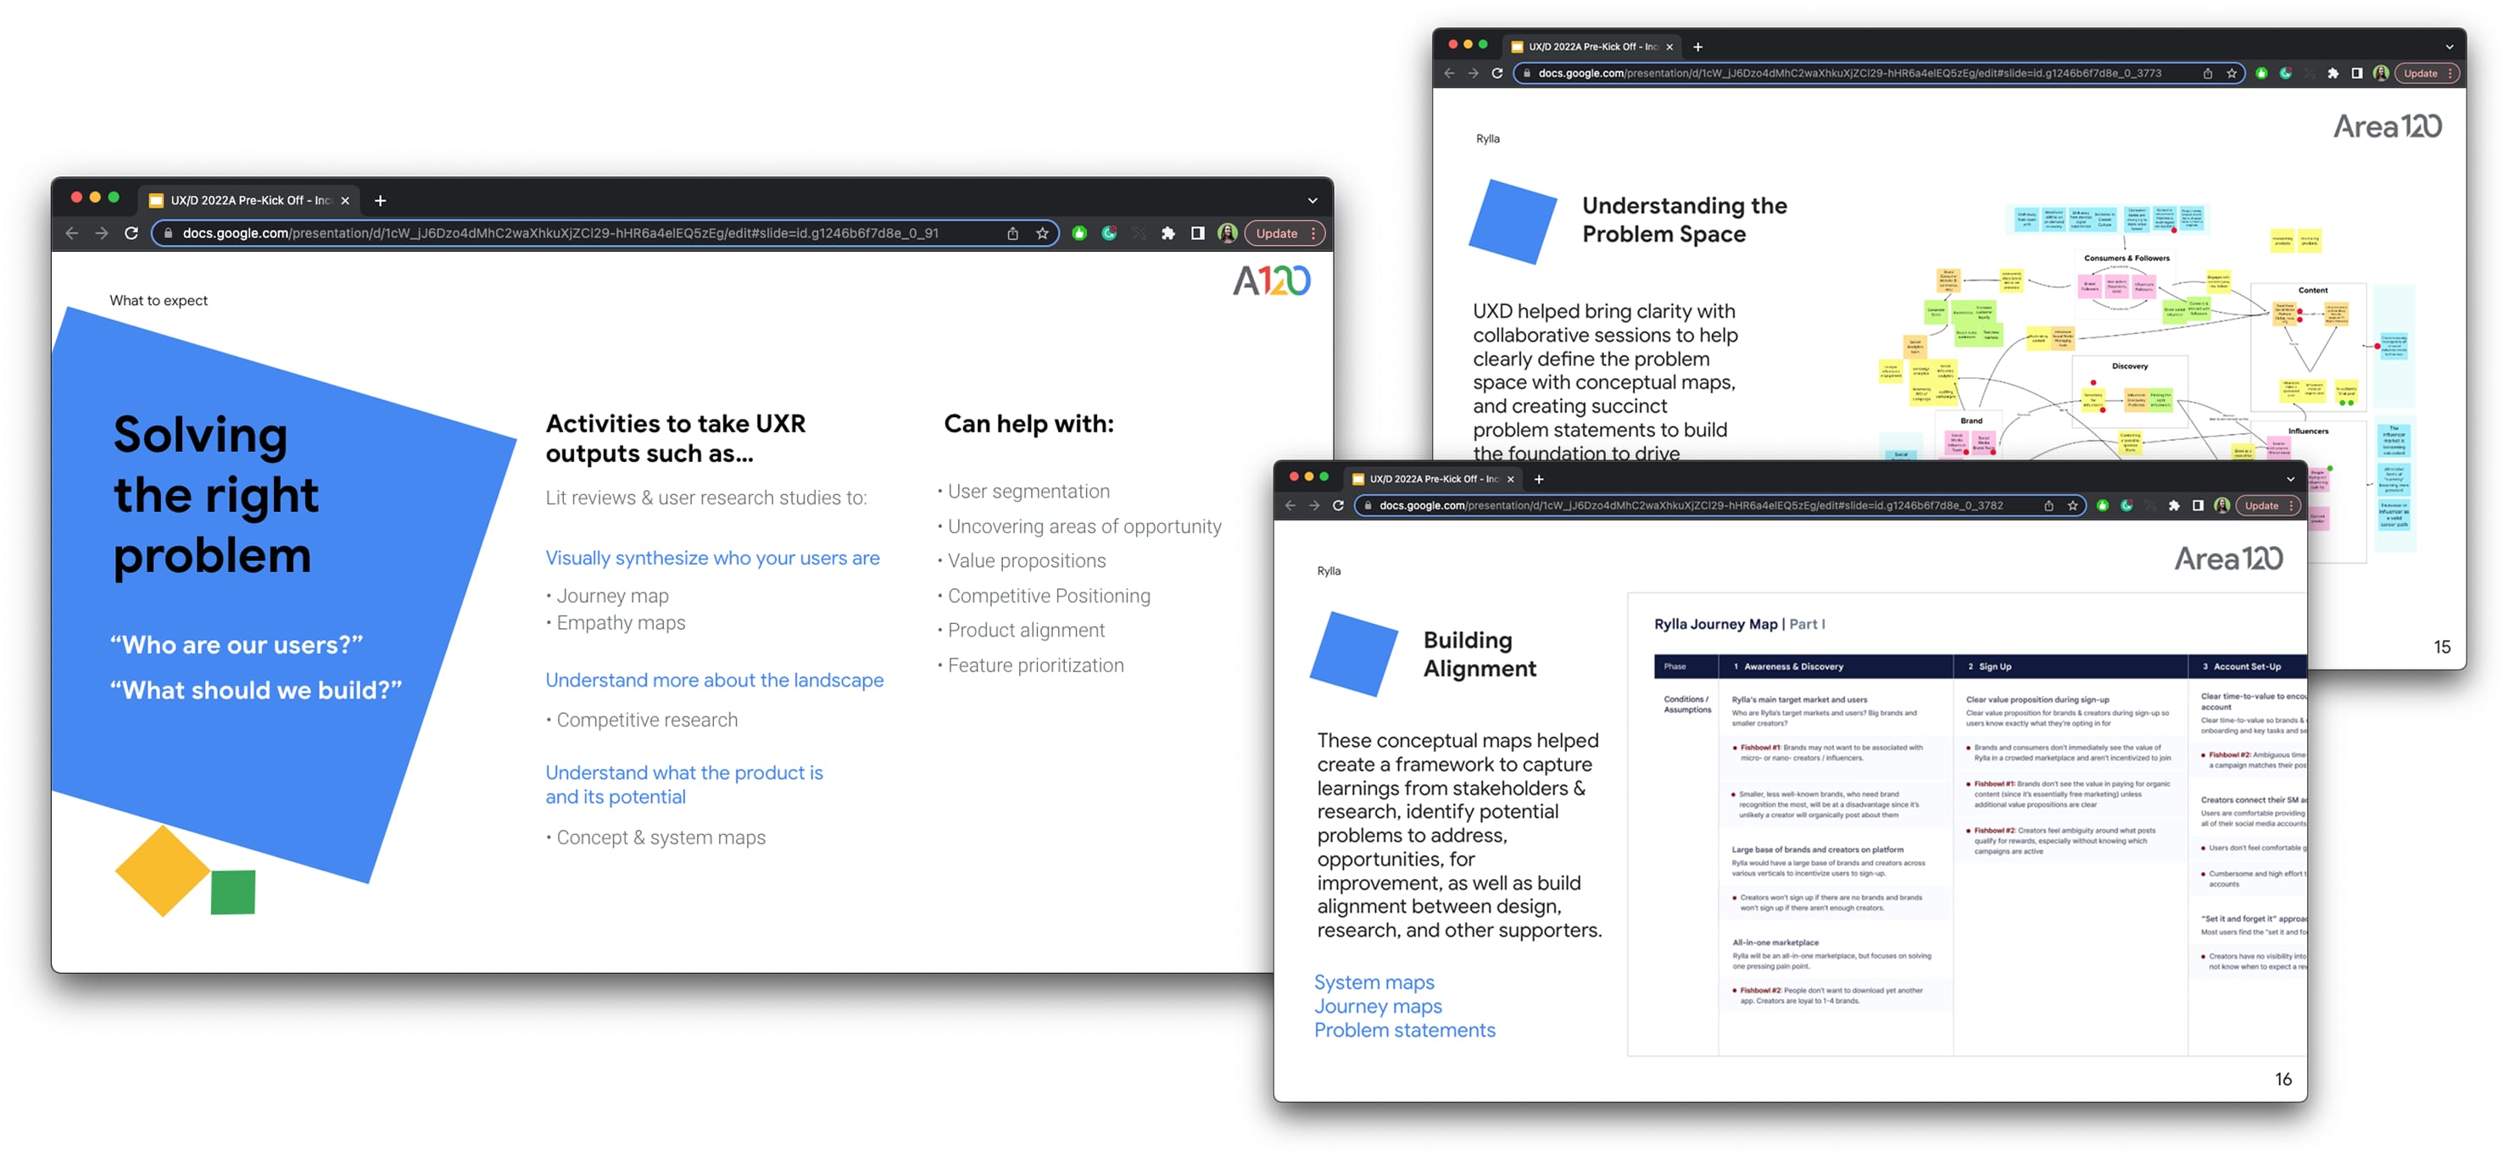2508x1157 pixels.
Task: Click 'System maps' blue text
Action: point(1374,982)
